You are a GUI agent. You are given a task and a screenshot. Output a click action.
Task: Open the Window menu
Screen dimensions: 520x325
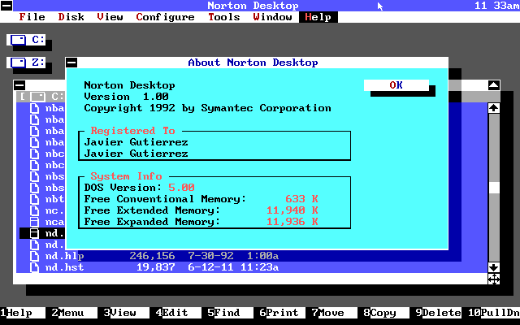273,17
